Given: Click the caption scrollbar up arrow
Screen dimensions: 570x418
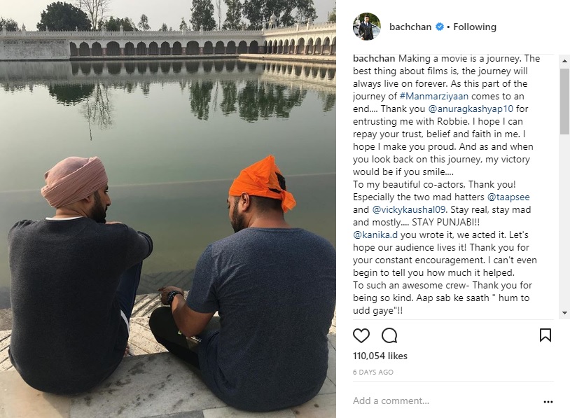Looking at the screenshot, I should [x=565, y=61].
